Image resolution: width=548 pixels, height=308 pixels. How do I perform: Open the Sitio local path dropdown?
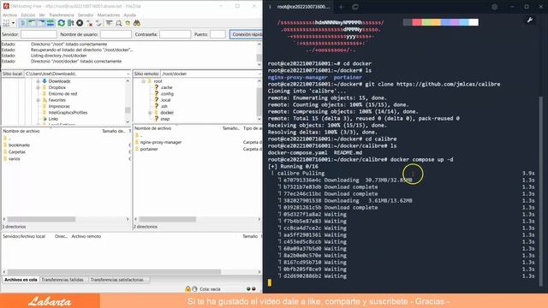[x=128, y=74]
